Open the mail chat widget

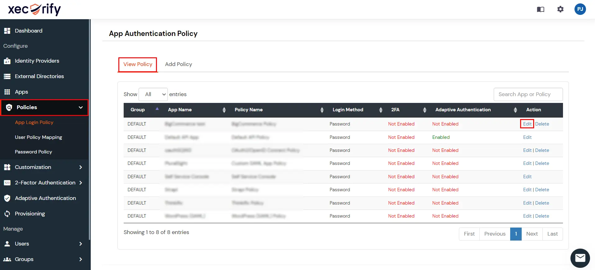coord(580,258)
